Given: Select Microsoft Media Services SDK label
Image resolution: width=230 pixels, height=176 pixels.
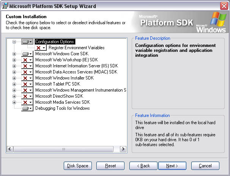Looking at the screenshot, I should click(63, 102).
